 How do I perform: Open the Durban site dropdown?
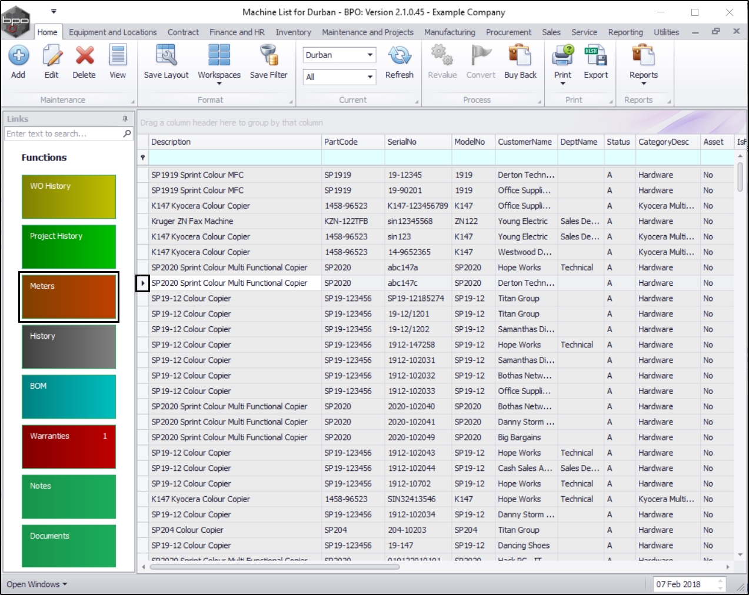tap(369, 55)
